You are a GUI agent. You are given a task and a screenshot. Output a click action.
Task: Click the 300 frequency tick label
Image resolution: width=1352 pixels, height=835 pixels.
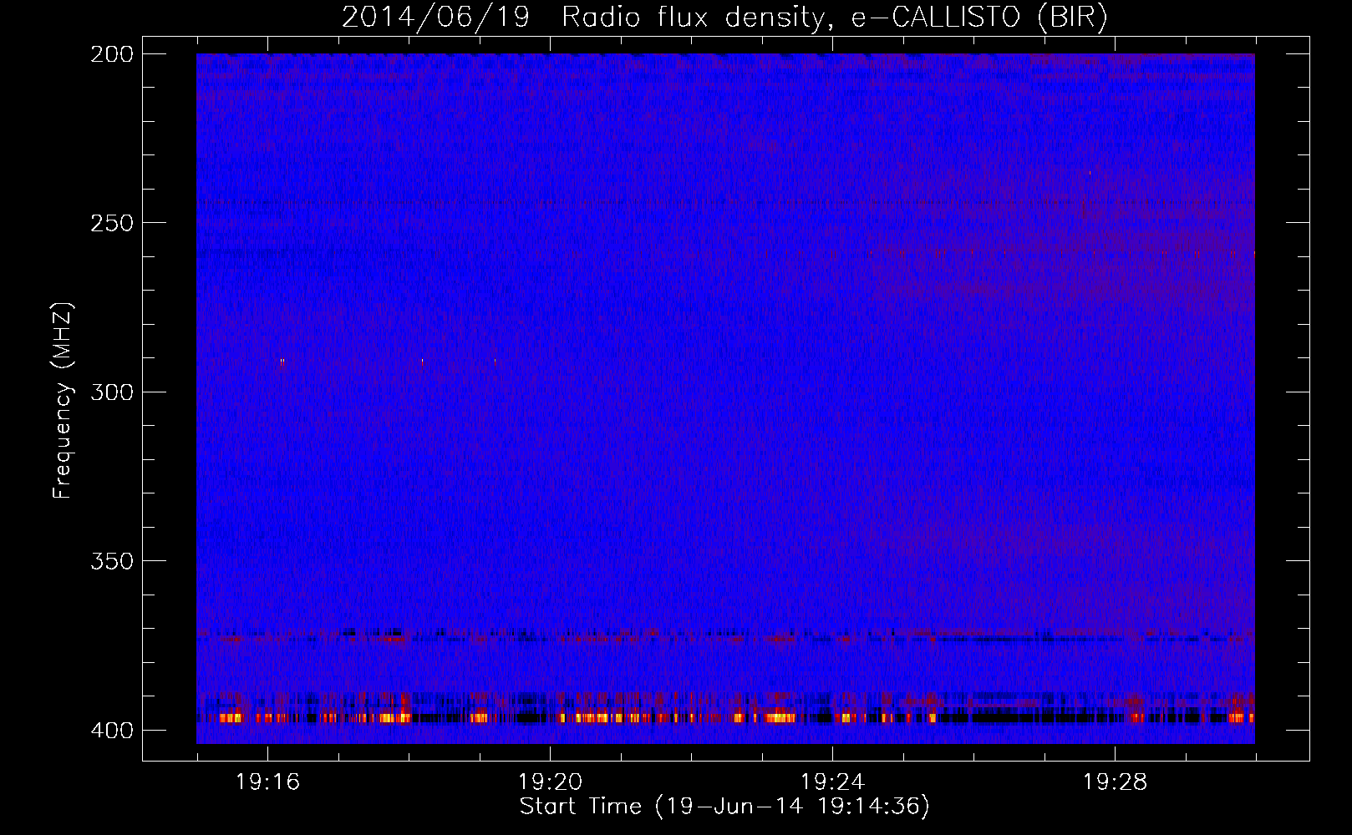pyautogui.click(x=112, y=392)
